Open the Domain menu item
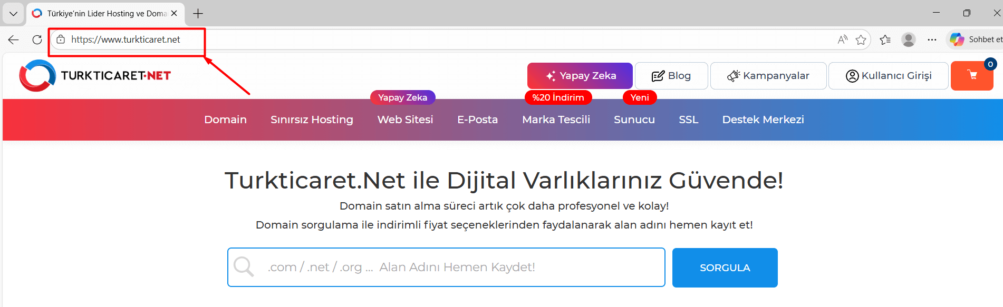 tap(225, 120)
